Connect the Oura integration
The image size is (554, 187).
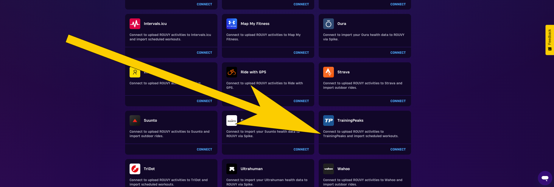tap(398, 53)
